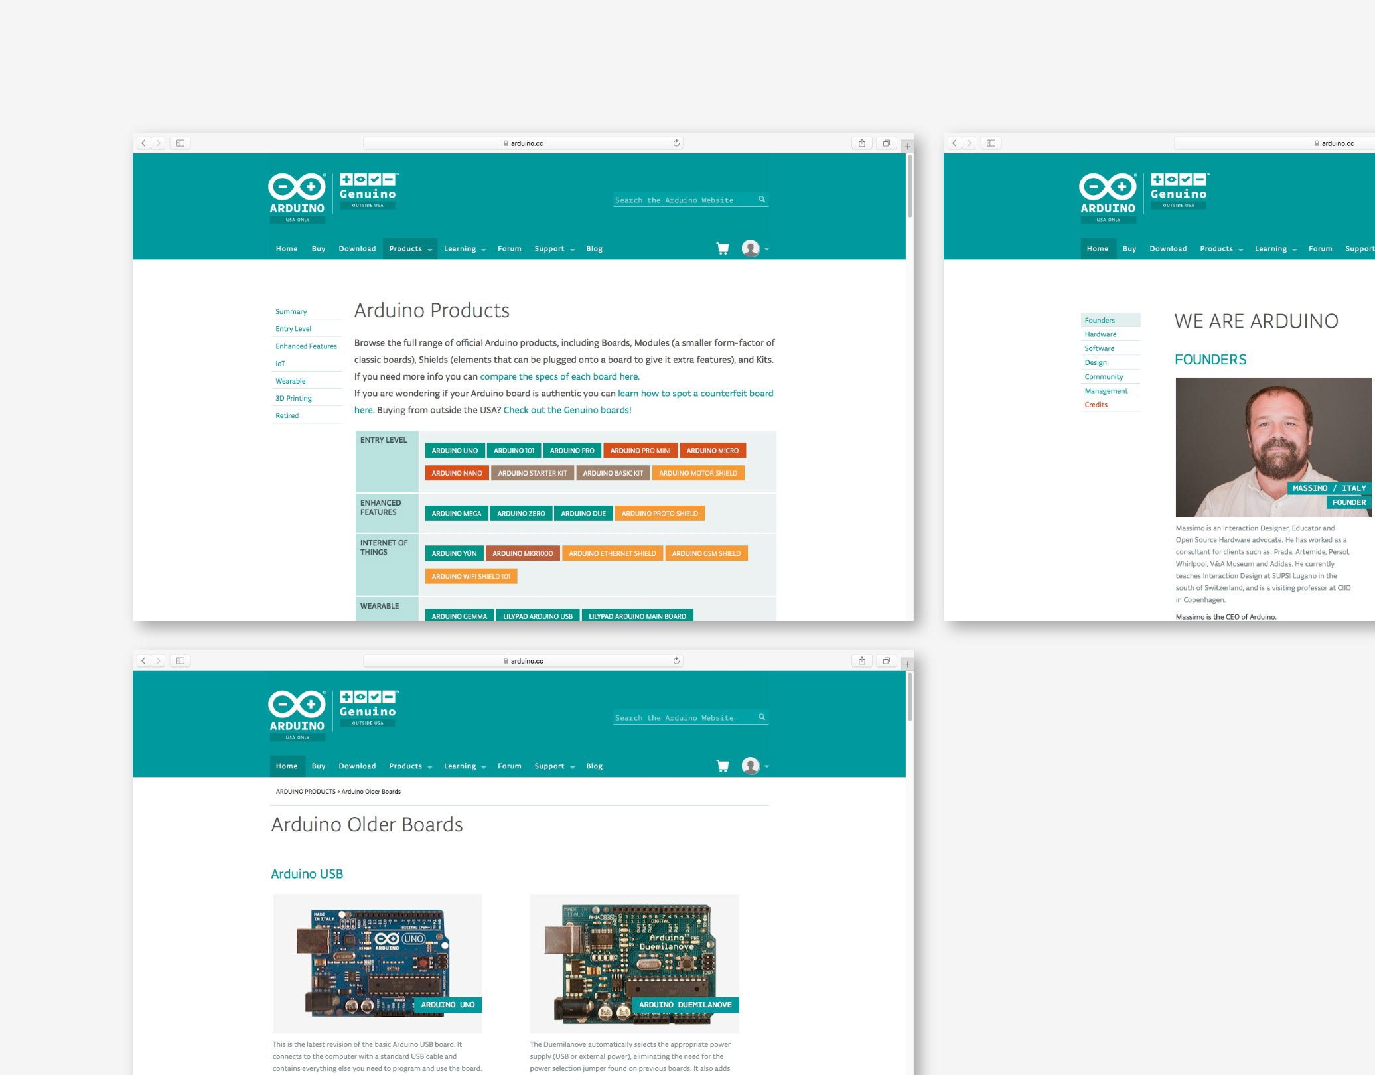Follow 'compare the specs of each board here' link
Screen dimensions: 1375x1075
(x=559, y=376)
